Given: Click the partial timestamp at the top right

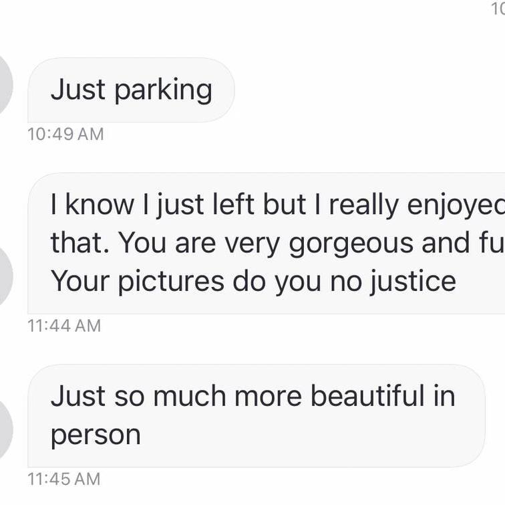Looking at the screenshot, I should click(x=498, y=8).
